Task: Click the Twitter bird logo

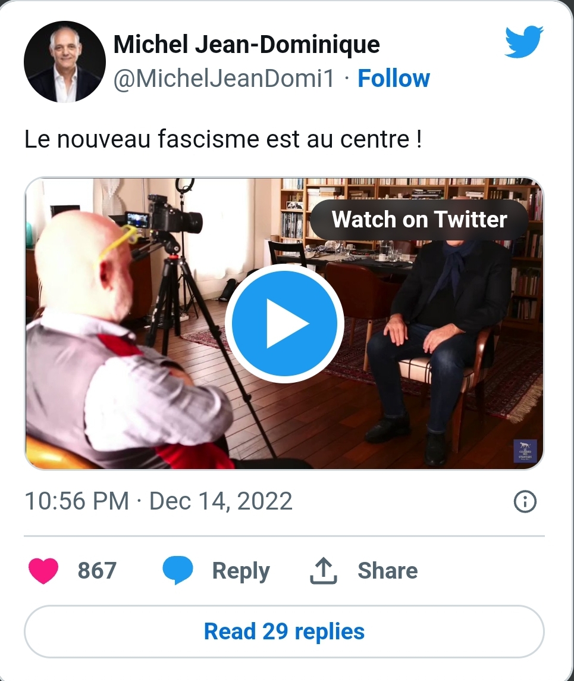Action: tap(523, 43)
